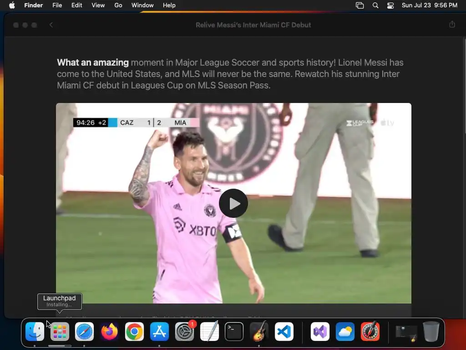Open the Go menu
This screenshot has width=466, height=350.
pos(118,5)
